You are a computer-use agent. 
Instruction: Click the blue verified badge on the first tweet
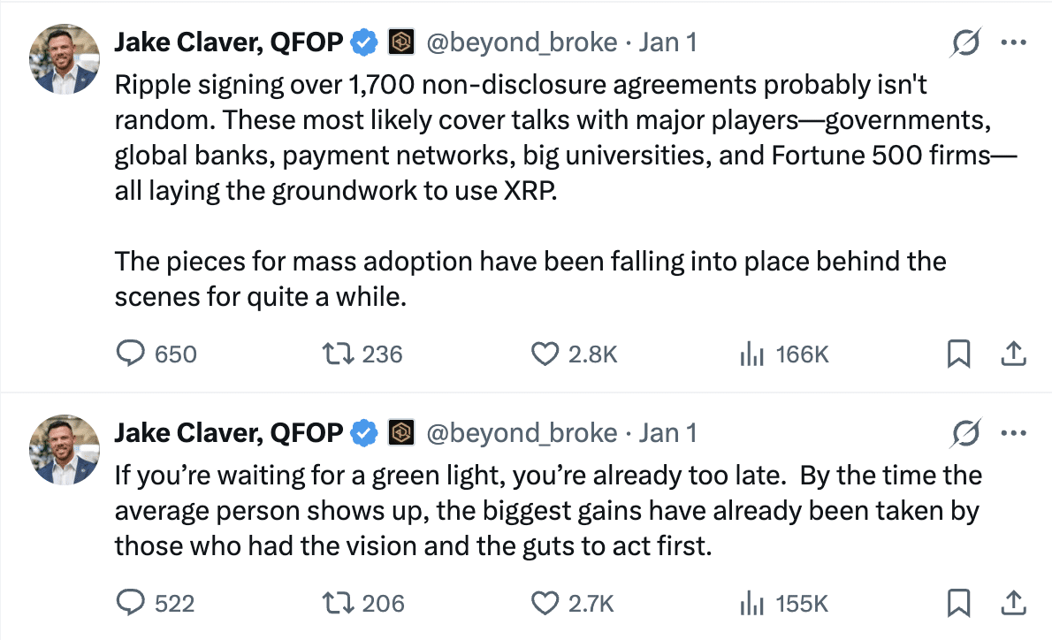pyautogui.click(x=363, y=42)
